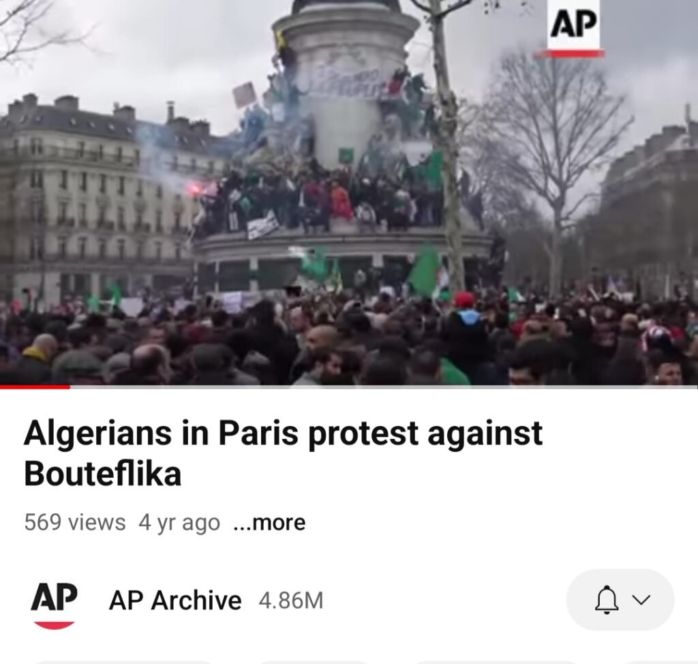Image resolution: width=698 pixels, height=664 pixels.
Task: Tap the video player to show controls
Action: [349, 192]
